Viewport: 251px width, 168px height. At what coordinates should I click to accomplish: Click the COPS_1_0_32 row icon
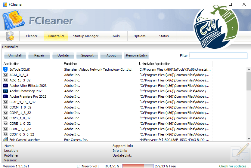[x=5, y=118]
